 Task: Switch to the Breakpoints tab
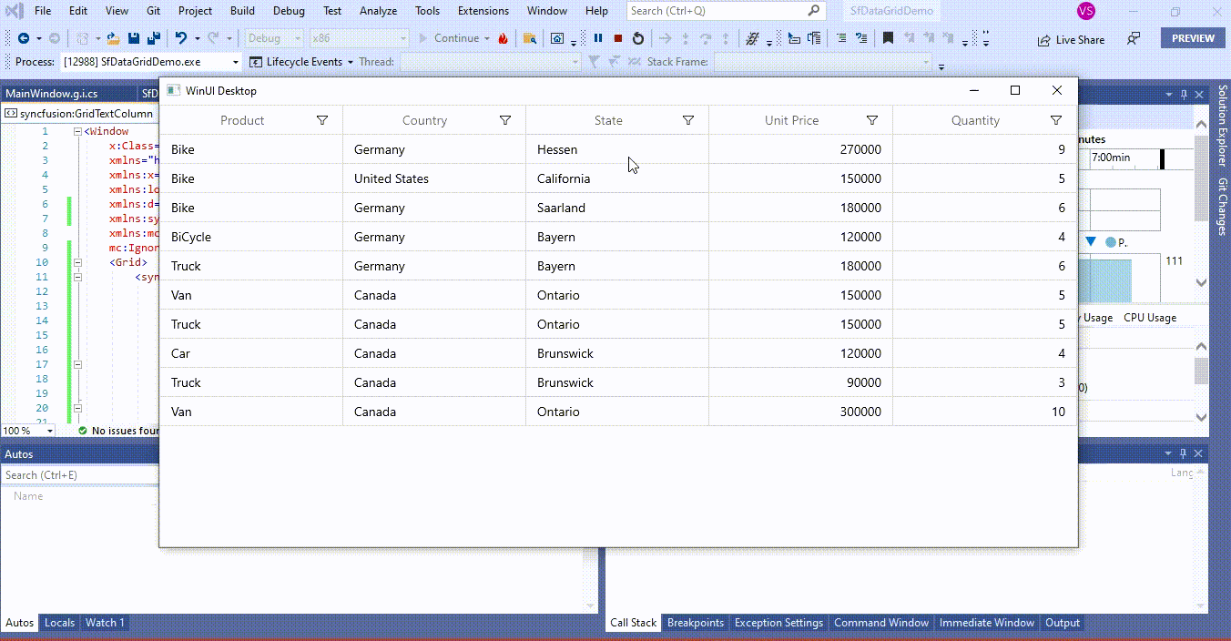click(x=696, y=623)
